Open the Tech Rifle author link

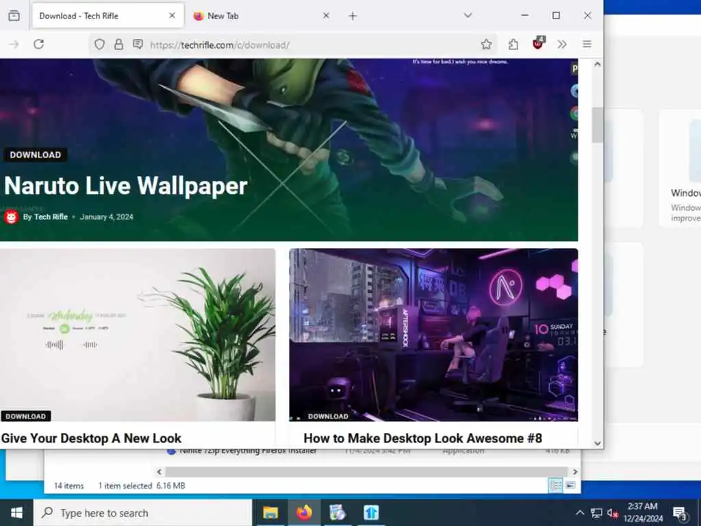pyautogui.click(x=51, y=217)
